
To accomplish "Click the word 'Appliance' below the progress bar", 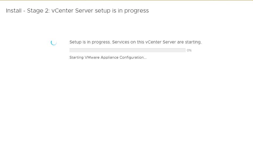I will click(x=110, y=57).
